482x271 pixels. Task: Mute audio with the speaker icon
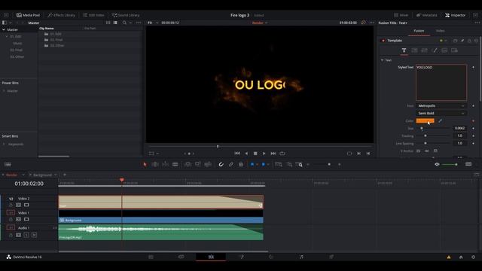[437, 164]
